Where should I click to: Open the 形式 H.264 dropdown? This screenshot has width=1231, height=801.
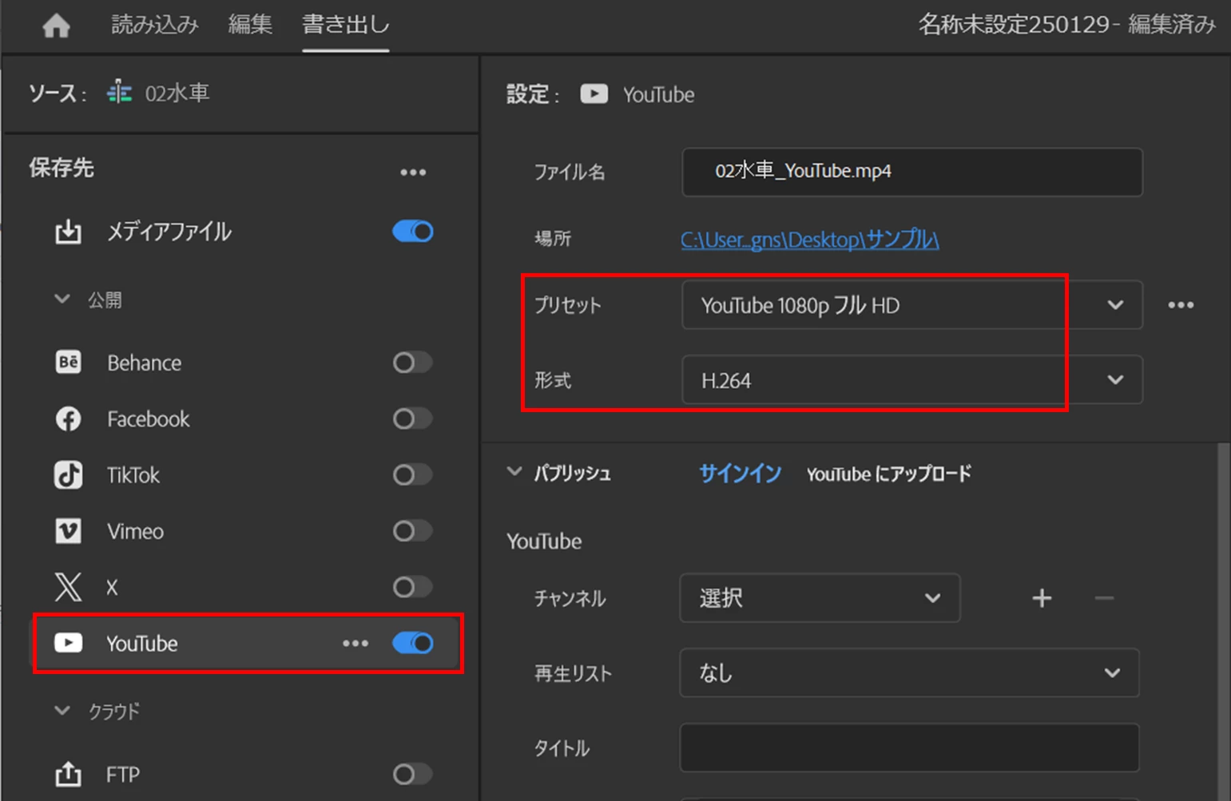(912, 380)
